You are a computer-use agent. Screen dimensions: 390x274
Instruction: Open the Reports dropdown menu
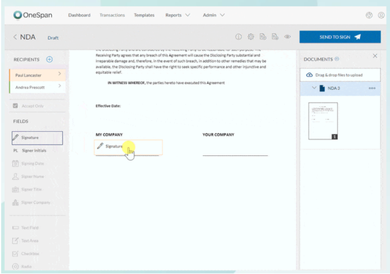pyautogui.click(x=177, y=15)
